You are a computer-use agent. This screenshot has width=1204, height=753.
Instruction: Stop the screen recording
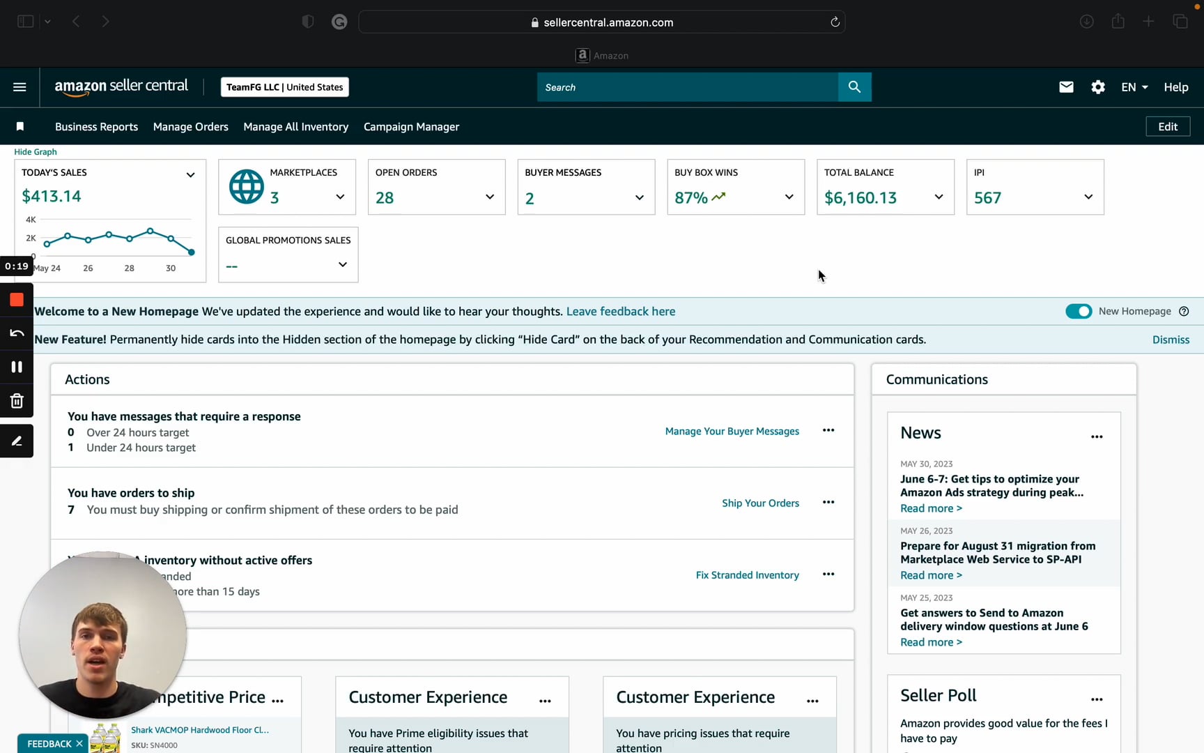pos(17,300)
